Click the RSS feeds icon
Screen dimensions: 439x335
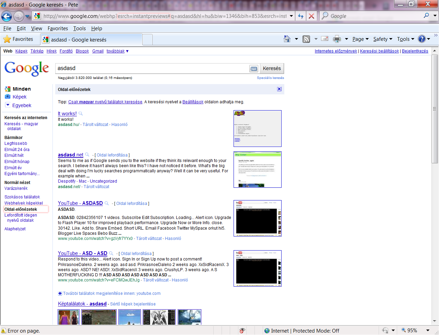click(306, 39)
